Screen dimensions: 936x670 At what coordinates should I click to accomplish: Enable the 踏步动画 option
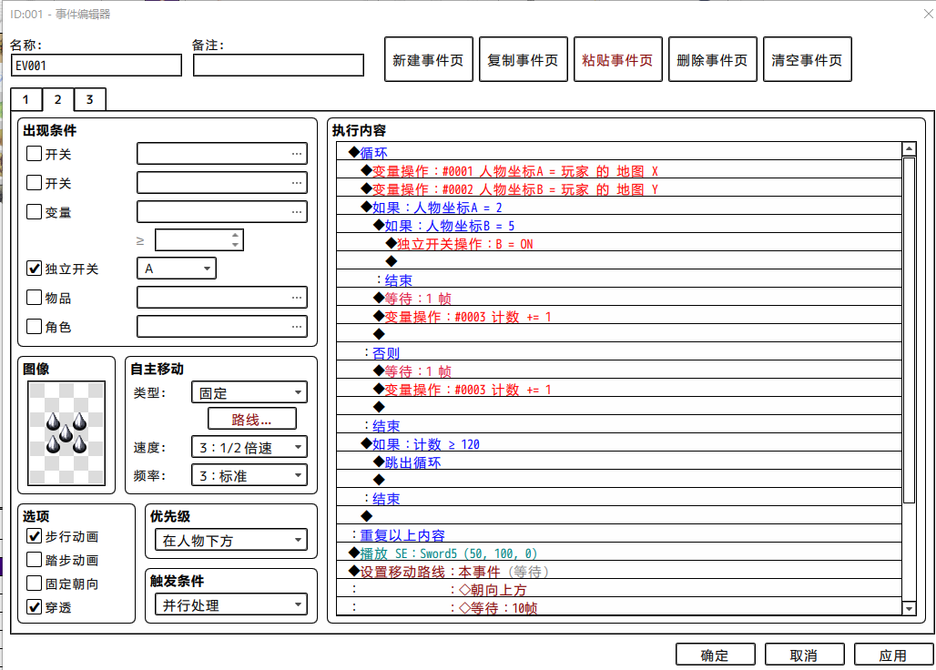pyautogui.click(x=34, y=560)
